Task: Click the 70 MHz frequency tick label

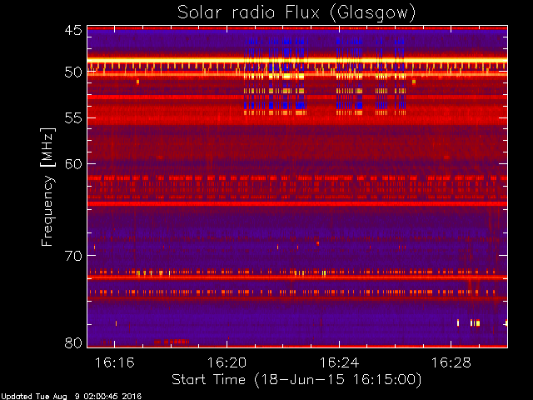Action: [x=73, y=256]
